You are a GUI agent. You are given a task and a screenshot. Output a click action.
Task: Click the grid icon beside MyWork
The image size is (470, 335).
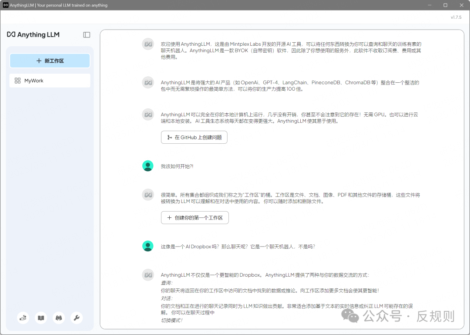pyautogui.click(x=18, y=81)
